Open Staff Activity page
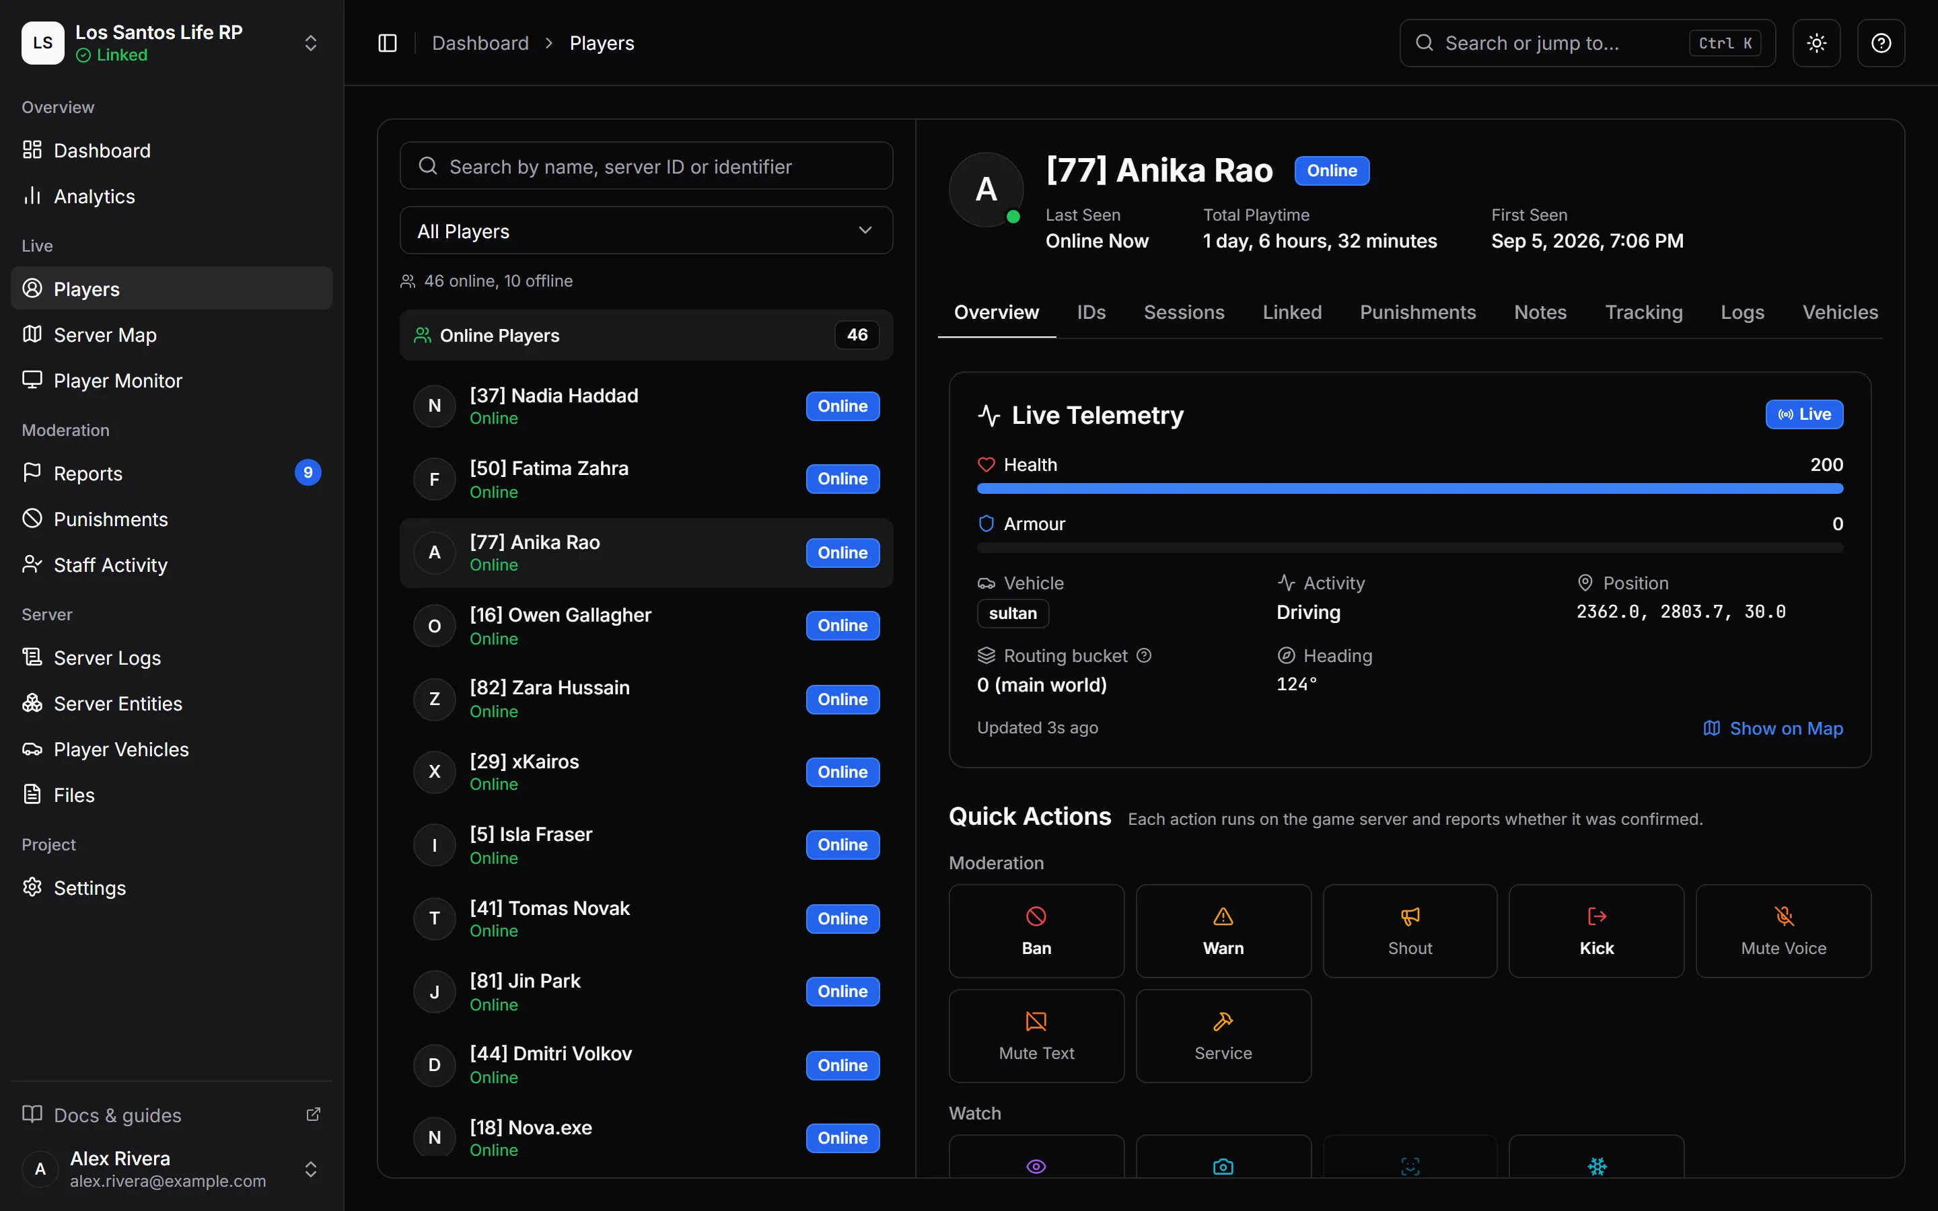 tap(172, 564)
